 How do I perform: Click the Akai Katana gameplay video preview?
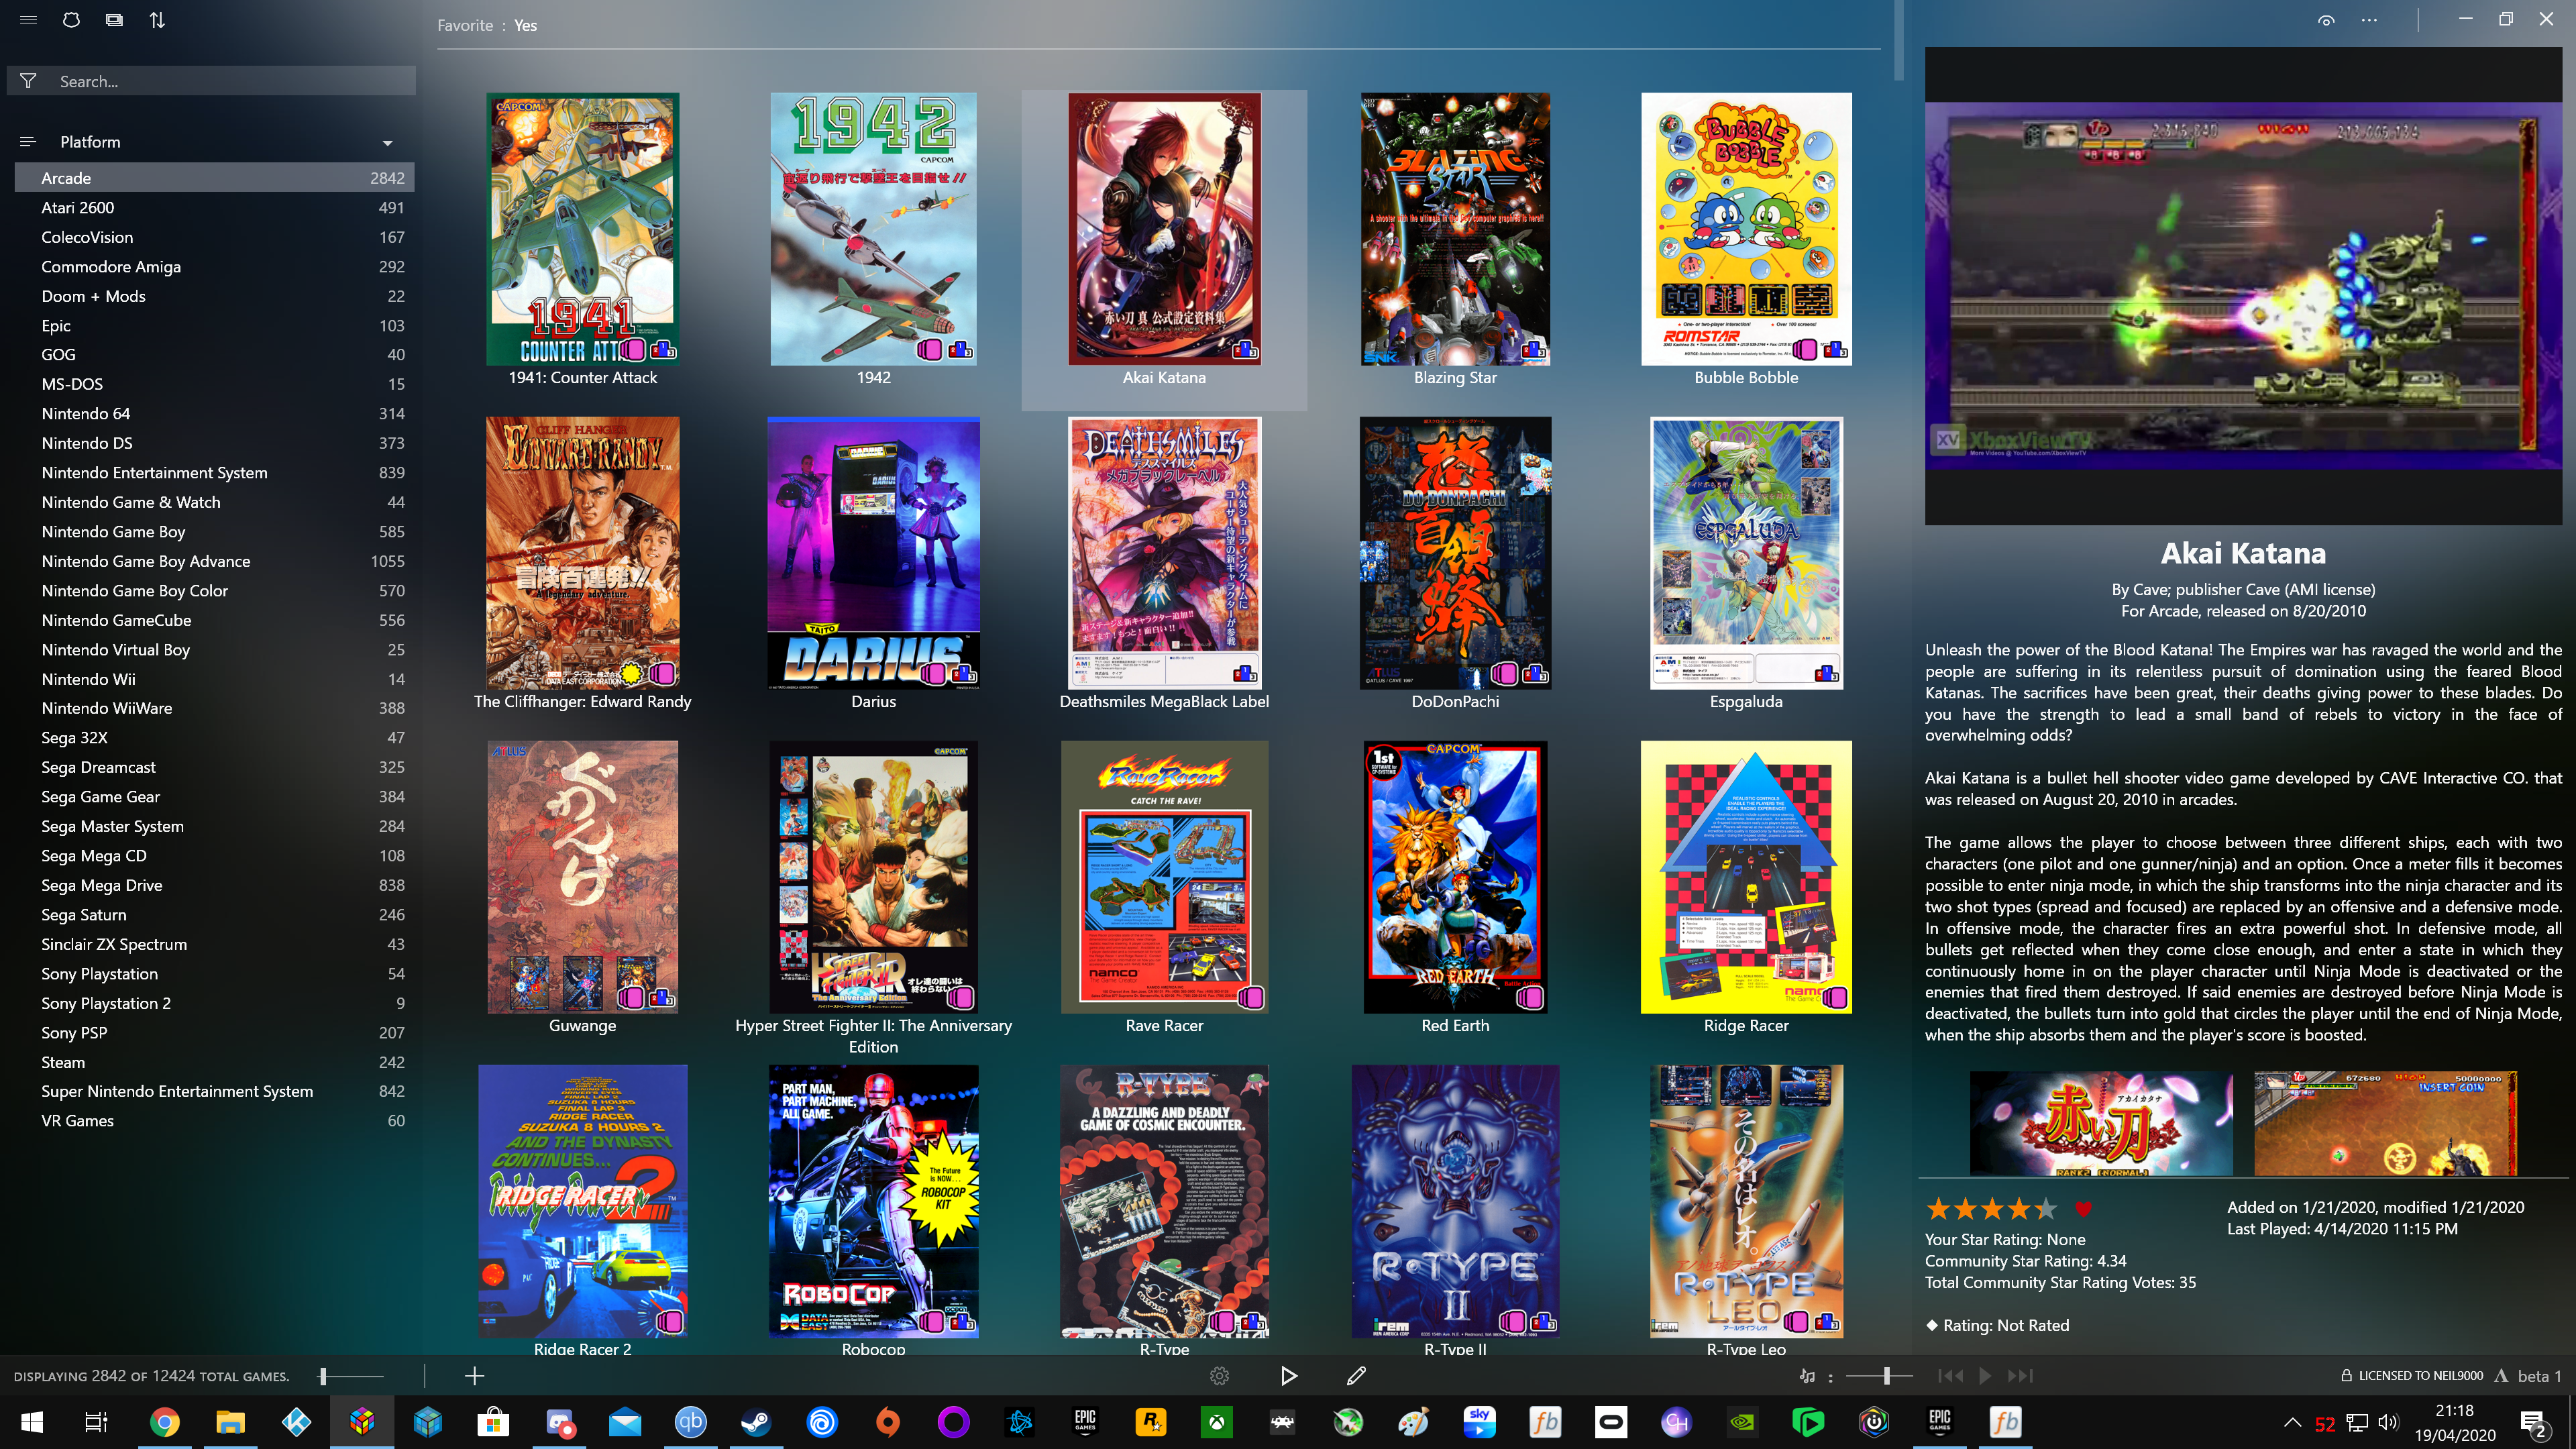click(2243, 286)
